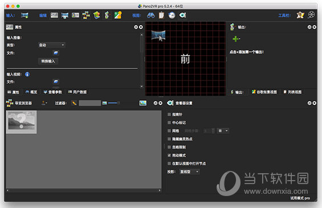Open Viewing Parameters from the top toolbar

[65, 15]
